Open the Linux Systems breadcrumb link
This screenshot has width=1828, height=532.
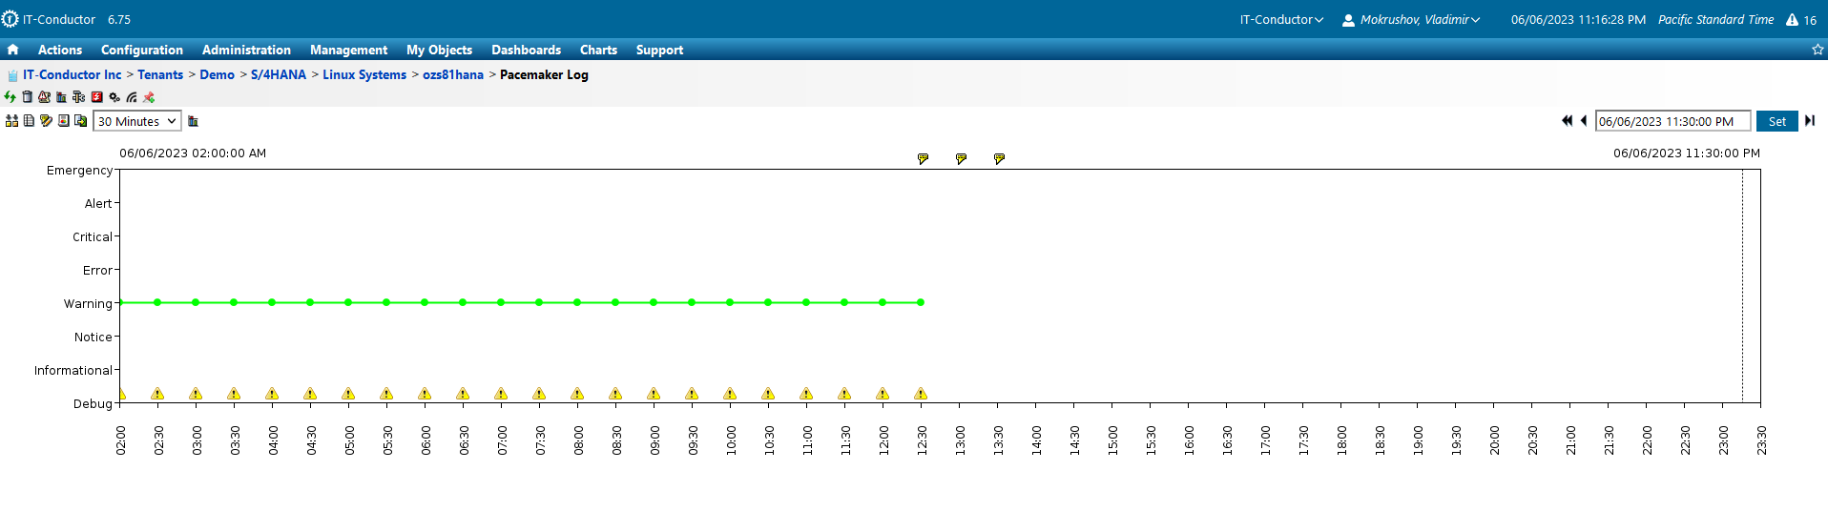pos(364,74)
